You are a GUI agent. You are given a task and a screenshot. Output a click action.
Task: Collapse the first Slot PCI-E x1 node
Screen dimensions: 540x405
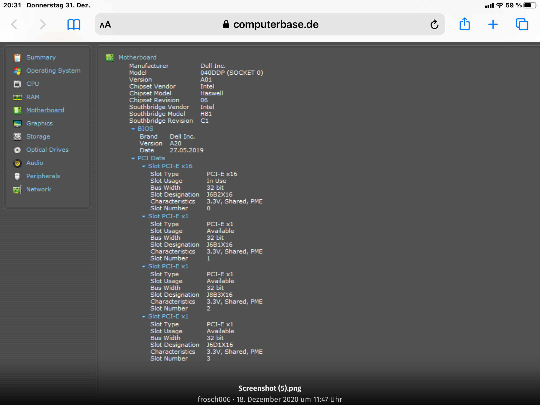[144, 216]
